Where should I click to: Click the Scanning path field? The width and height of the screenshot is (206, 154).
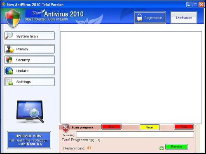point(135,135)
